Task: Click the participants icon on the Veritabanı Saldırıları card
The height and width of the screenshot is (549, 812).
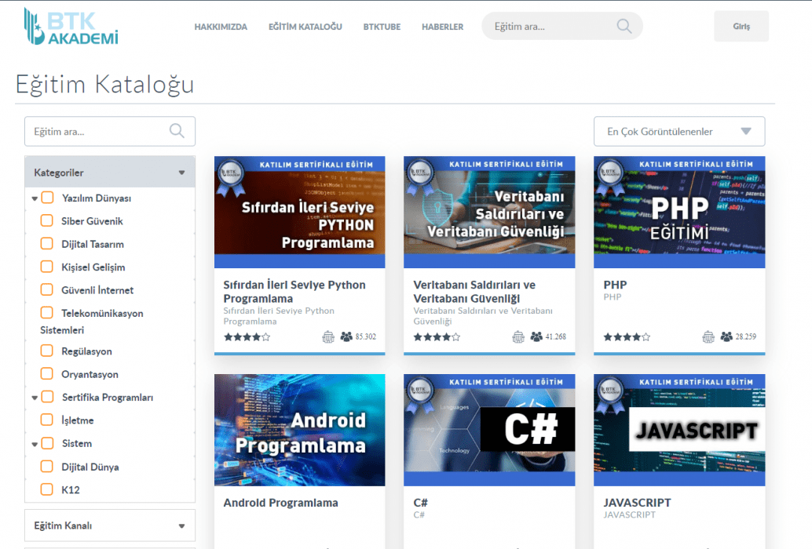Action: tap(536, 337)
